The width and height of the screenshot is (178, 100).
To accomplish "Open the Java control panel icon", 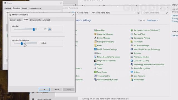I will 95,53.
